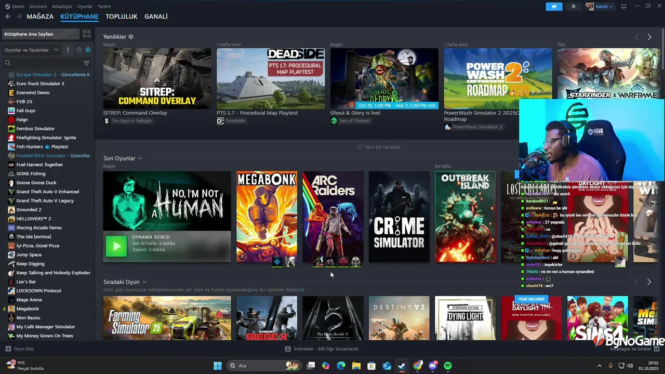Expand the Son Oyunlar shelf dropdown
The width and height of the screenshot is (665, 374).
point(140,158)
